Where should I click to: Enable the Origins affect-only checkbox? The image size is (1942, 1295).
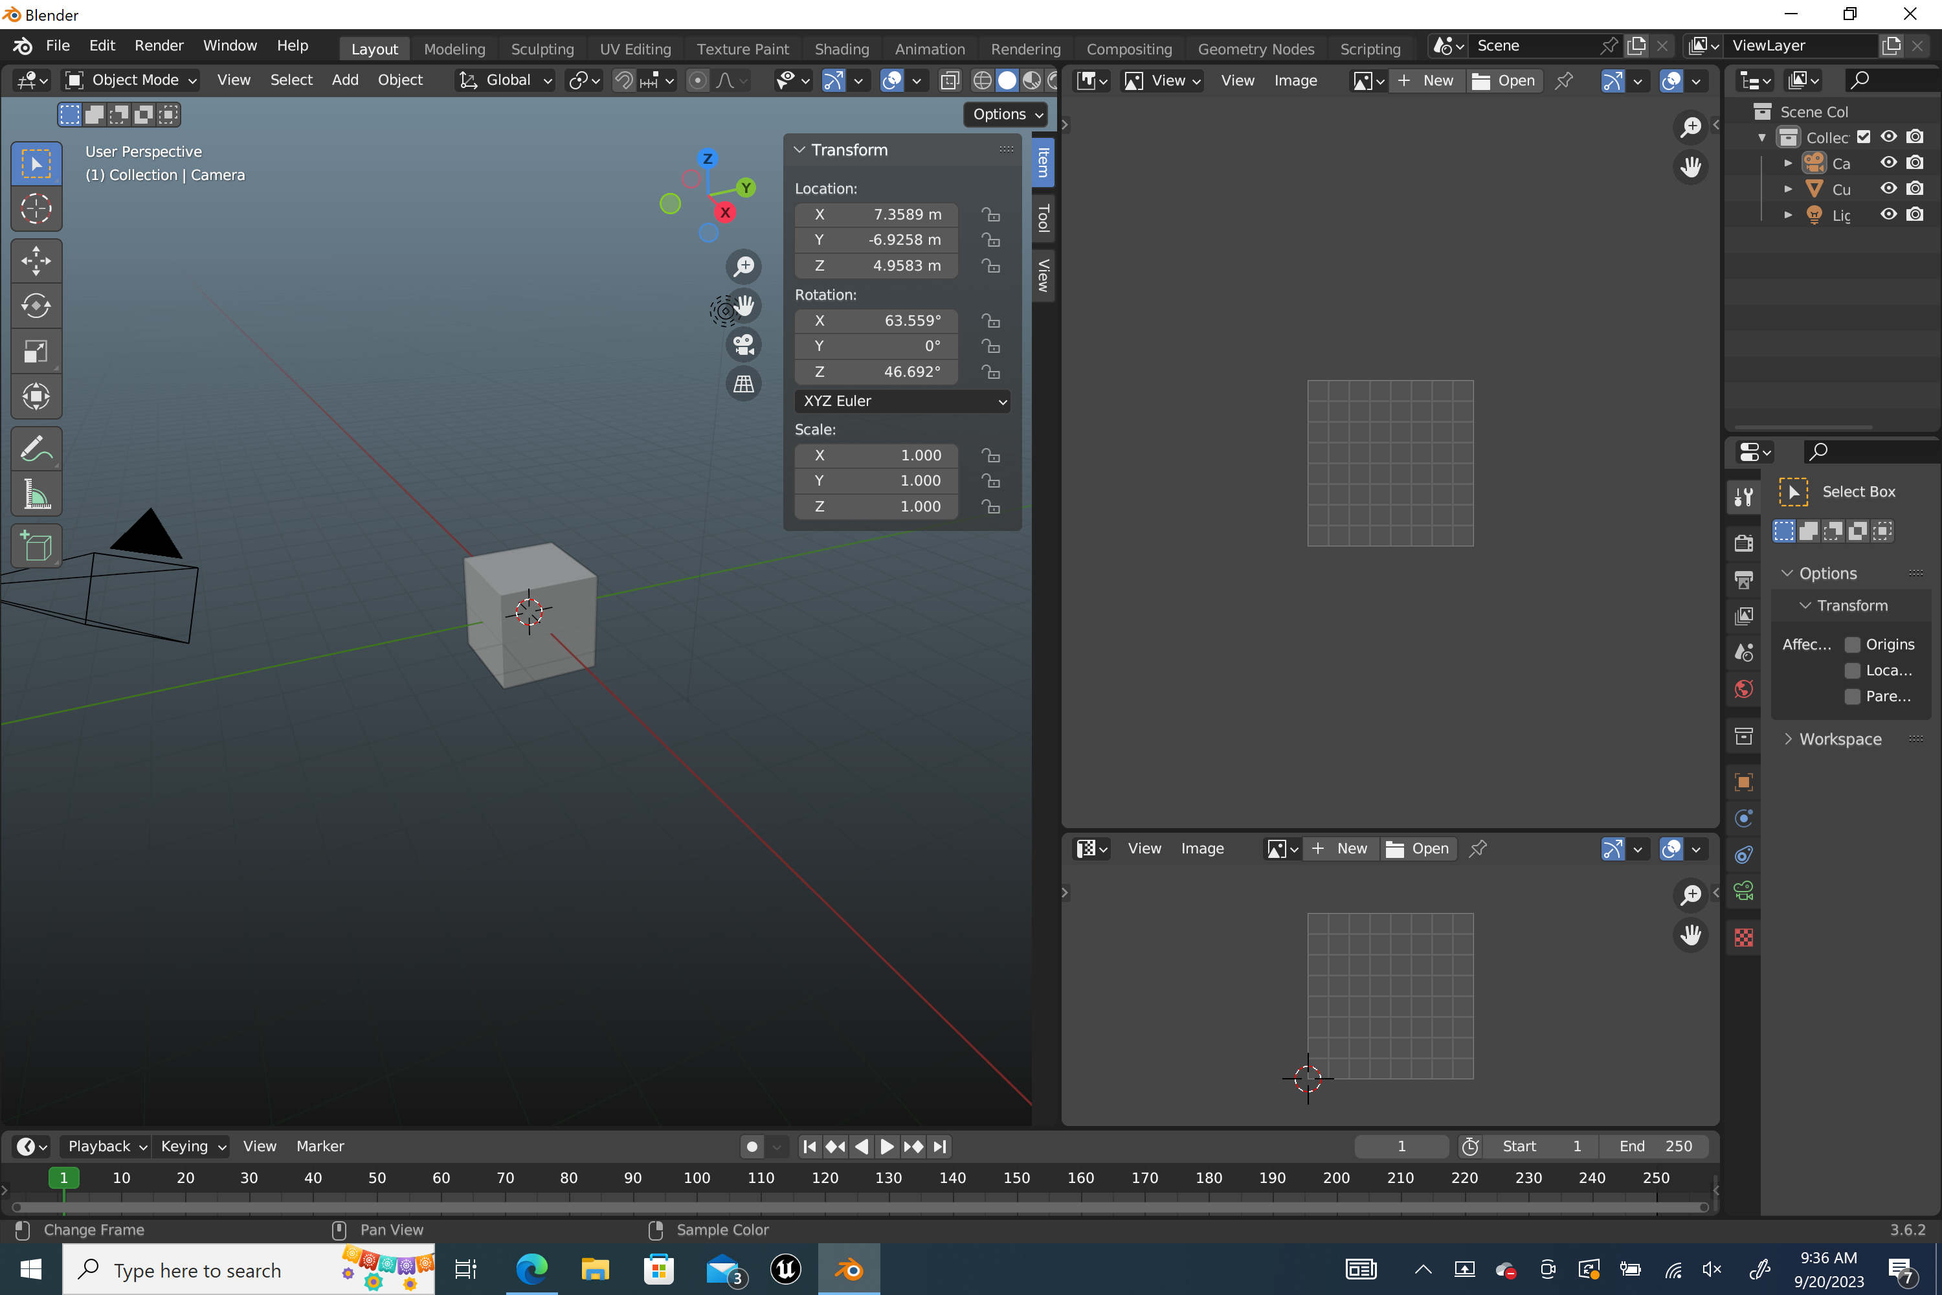tap(1852, 644)
